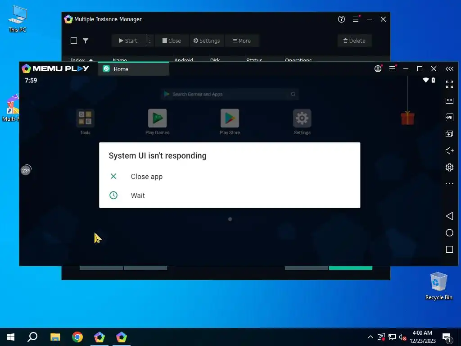Screen dimensions: 461x346
Task: Open keyboard mapping in MEmu sidebar
Action: pyautogui.click(x=449, y=100)
